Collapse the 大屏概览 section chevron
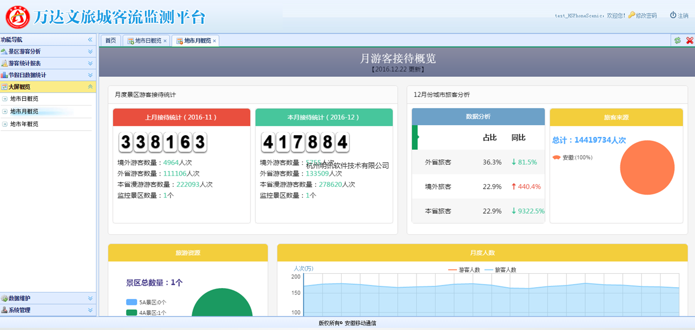The height and width of the screenshot is (330, 695). click(90, 86)
